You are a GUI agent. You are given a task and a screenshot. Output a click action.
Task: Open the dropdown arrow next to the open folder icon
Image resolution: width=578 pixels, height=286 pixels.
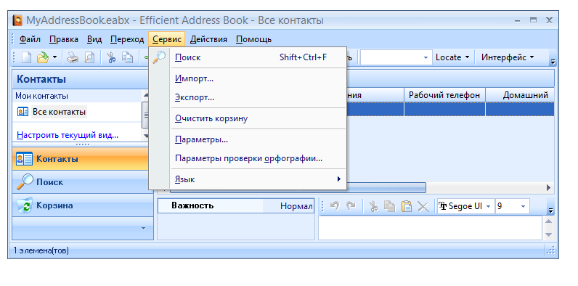click(x=54, y=58)
